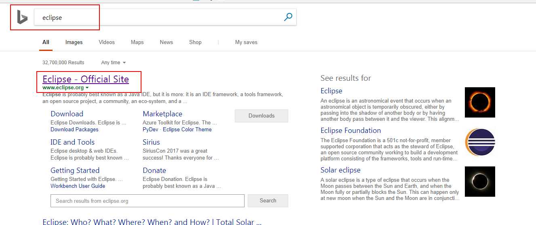
Task: Click the orange ring eclipse thumbnail
Action: [x=480, y=102]
